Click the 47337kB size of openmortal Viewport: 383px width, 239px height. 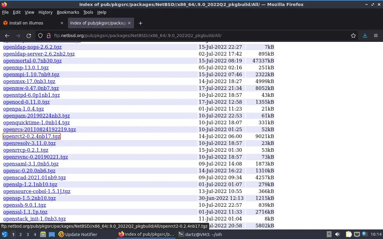(x=263, y=61)
